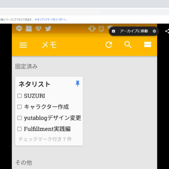
Task: Dismiss the アーカイブに移動 tooltip
Action: (154, 31)
